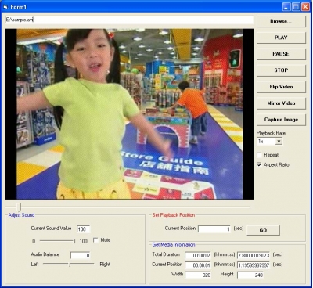Click the Current Sound Value field
Image resolution: width=313 pixels, height=288 pixels.
pyautogui.click(x=83, y=229)
